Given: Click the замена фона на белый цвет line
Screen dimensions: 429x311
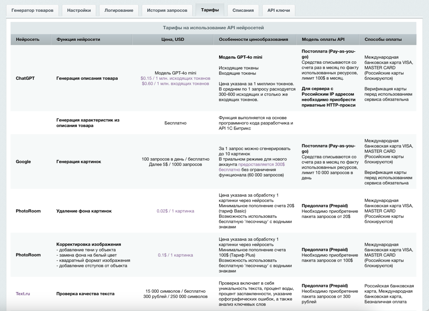Looking at the screenshot, I should click(x=87, y=255).
